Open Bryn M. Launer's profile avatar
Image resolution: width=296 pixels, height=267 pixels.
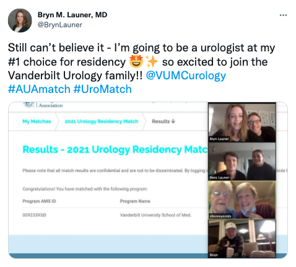20,20
